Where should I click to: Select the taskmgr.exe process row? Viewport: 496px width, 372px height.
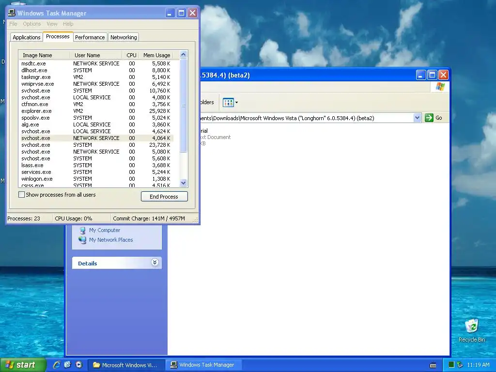pyautogui.click(x=96, y=77)
